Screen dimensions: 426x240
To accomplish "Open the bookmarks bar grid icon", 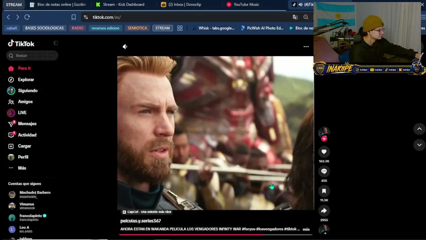I will [180, 28].
